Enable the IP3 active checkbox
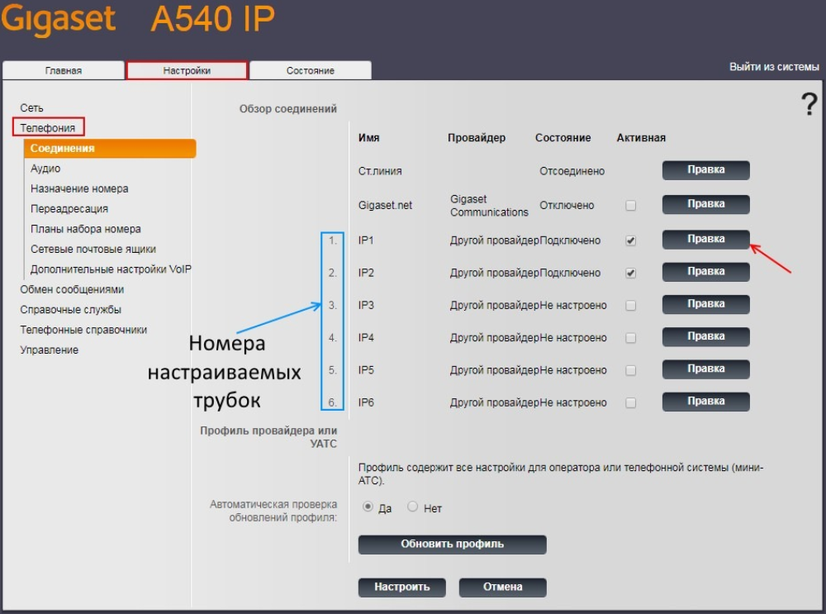Viewport: 826px width, 614px height. [x=630, y=306]
